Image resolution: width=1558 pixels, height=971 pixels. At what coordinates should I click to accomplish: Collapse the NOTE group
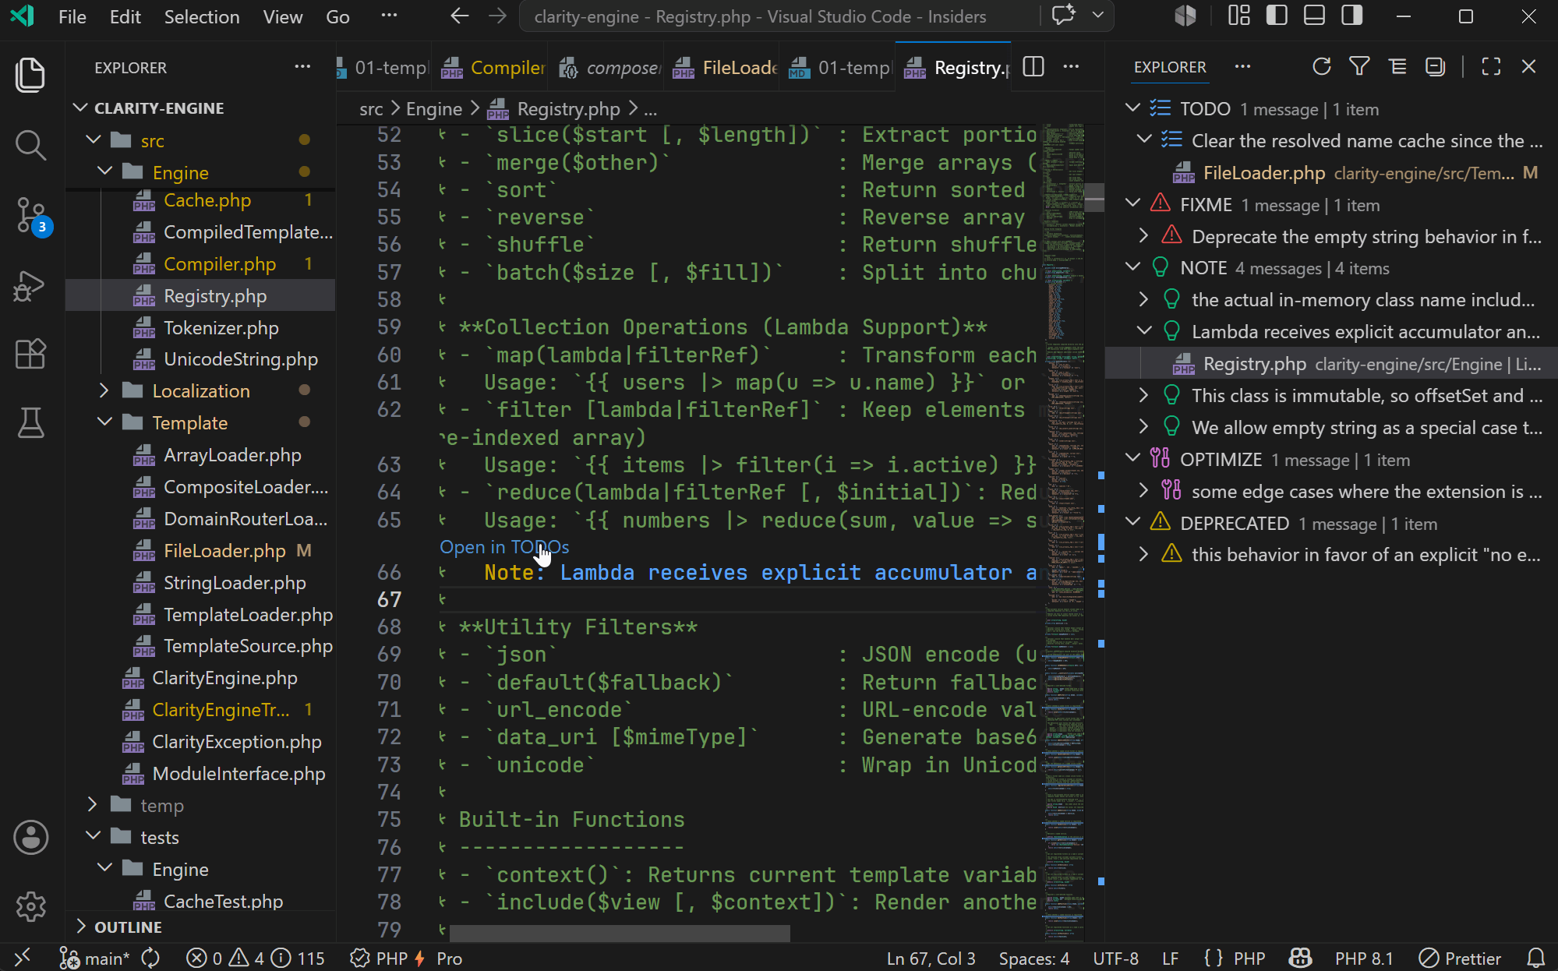(1132, 268)
